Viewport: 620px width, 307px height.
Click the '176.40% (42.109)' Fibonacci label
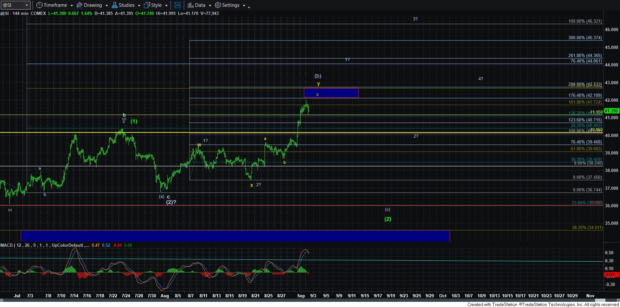[x=585, y=96]
